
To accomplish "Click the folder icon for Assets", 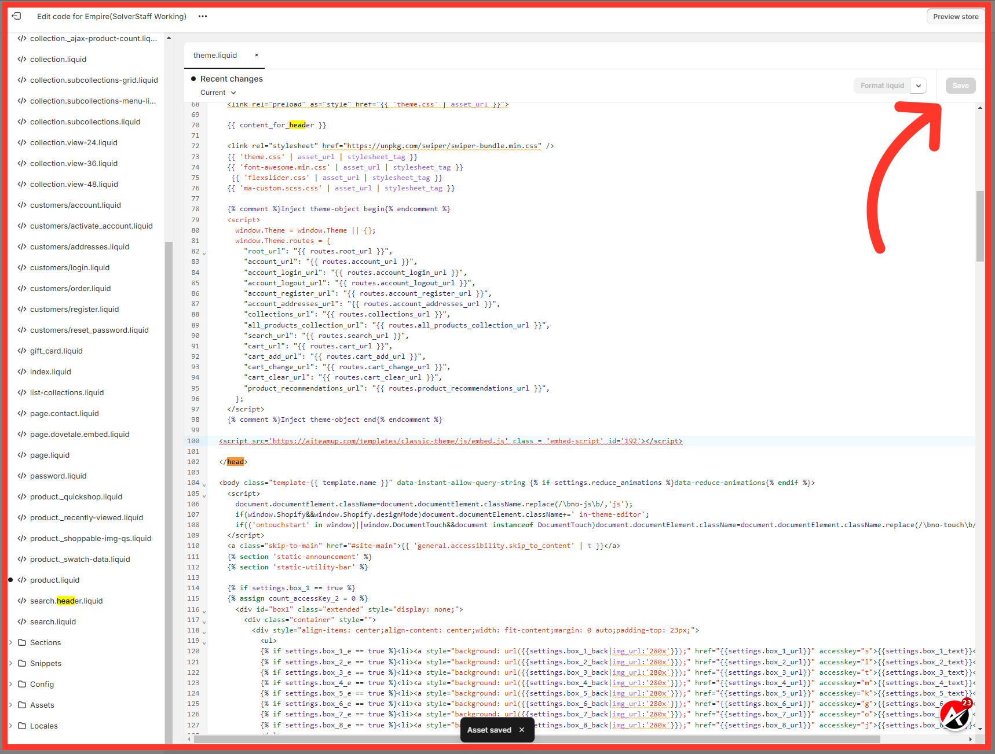I will tap(22, 705).
